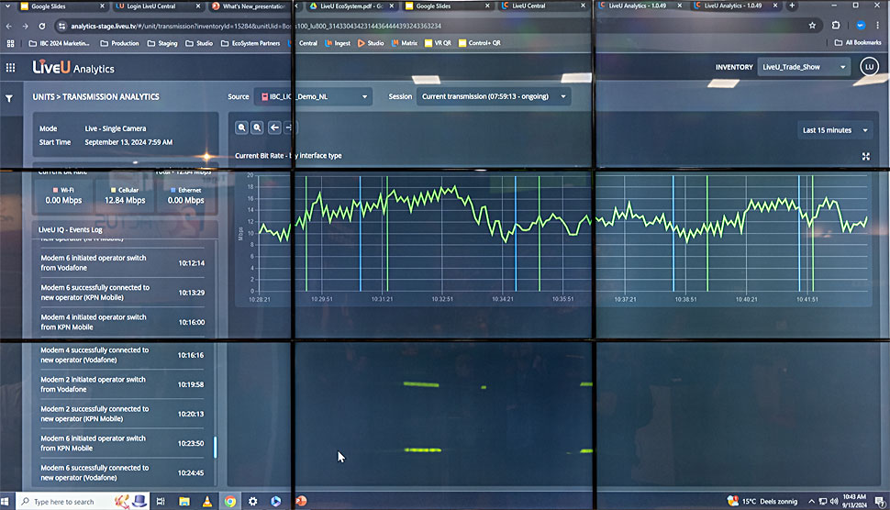Click the blue Ethernet legend swatch
The image size is (890, 510).
pyautogui.click(x=173, y=190)
